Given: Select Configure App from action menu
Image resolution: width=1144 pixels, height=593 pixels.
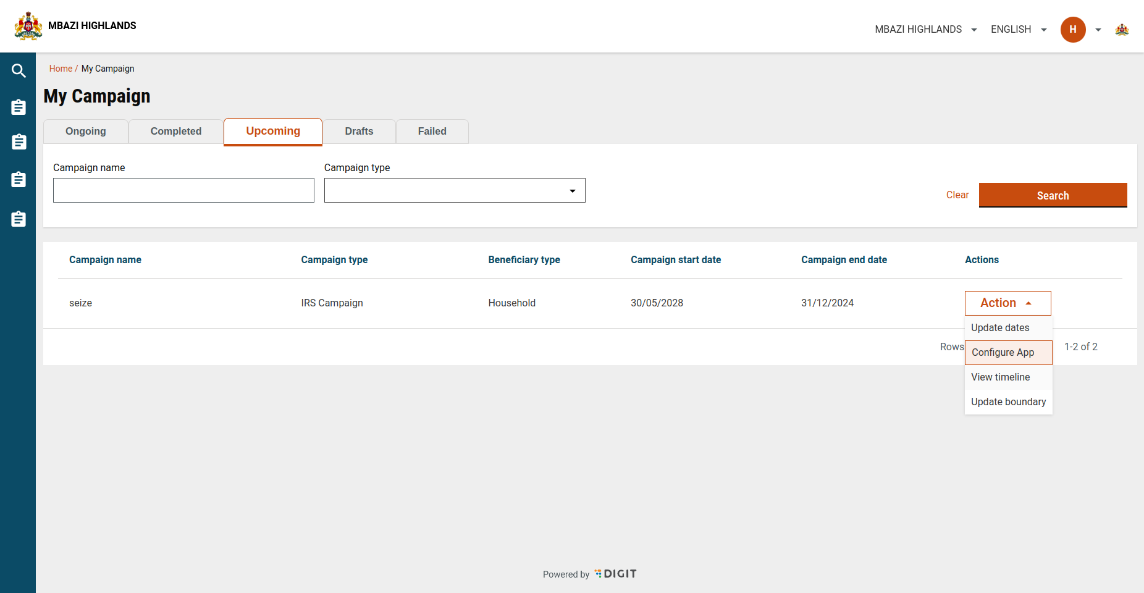Looking at the screenshot, I should click(x=1007, y=353).
